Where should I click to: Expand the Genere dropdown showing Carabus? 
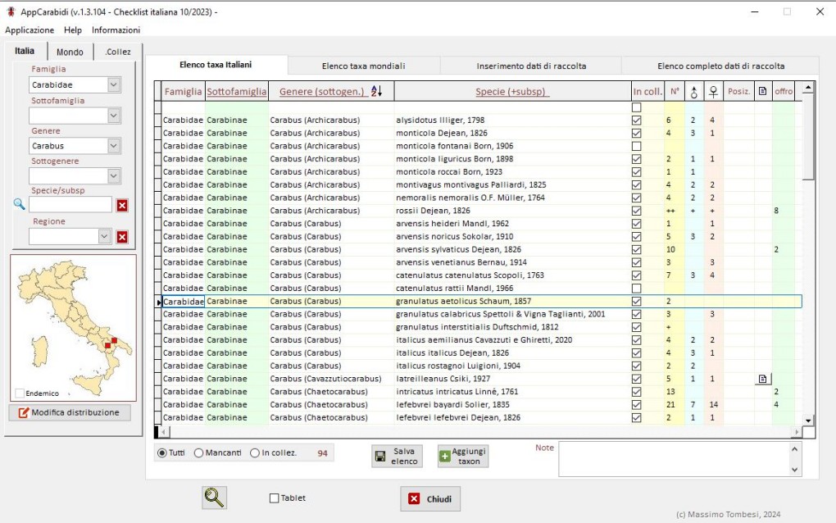click(x=114, y=146)
